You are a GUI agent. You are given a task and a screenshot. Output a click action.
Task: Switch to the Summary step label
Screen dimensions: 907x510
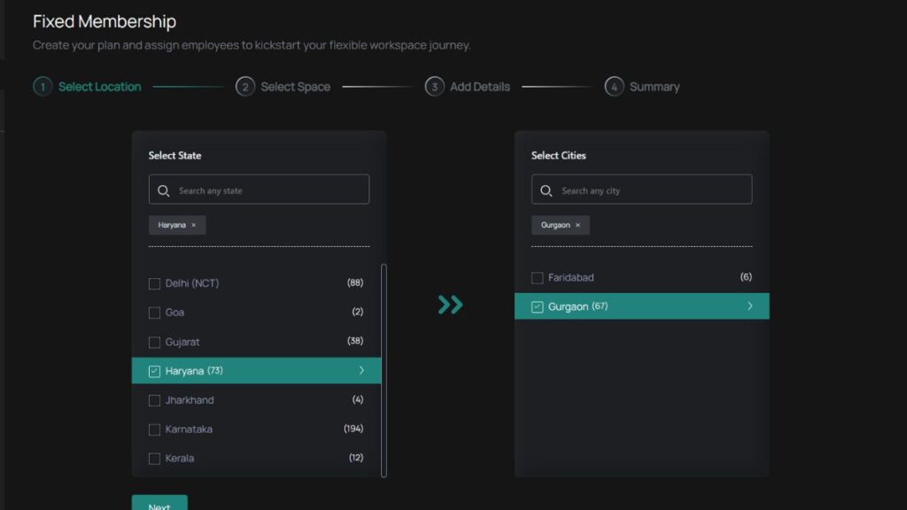click(655, 87)
